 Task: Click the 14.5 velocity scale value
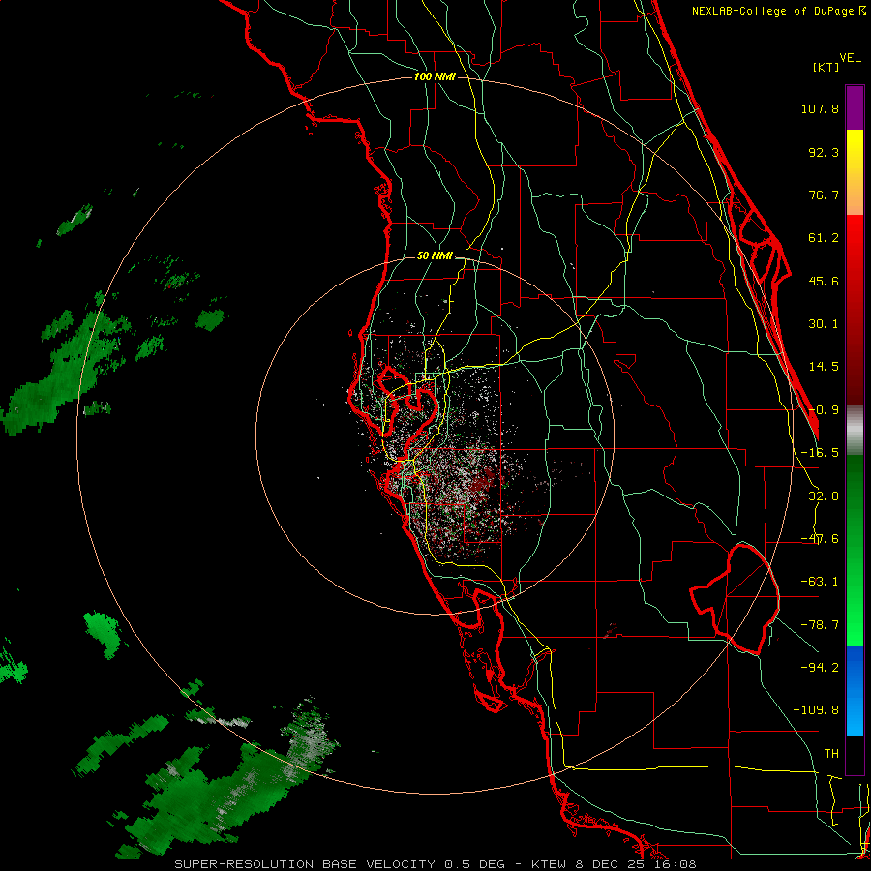pyautogui.click(x=824, y=367)
